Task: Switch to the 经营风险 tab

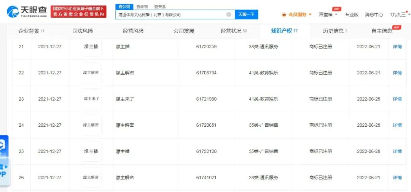Action: [x=133, y=31]
